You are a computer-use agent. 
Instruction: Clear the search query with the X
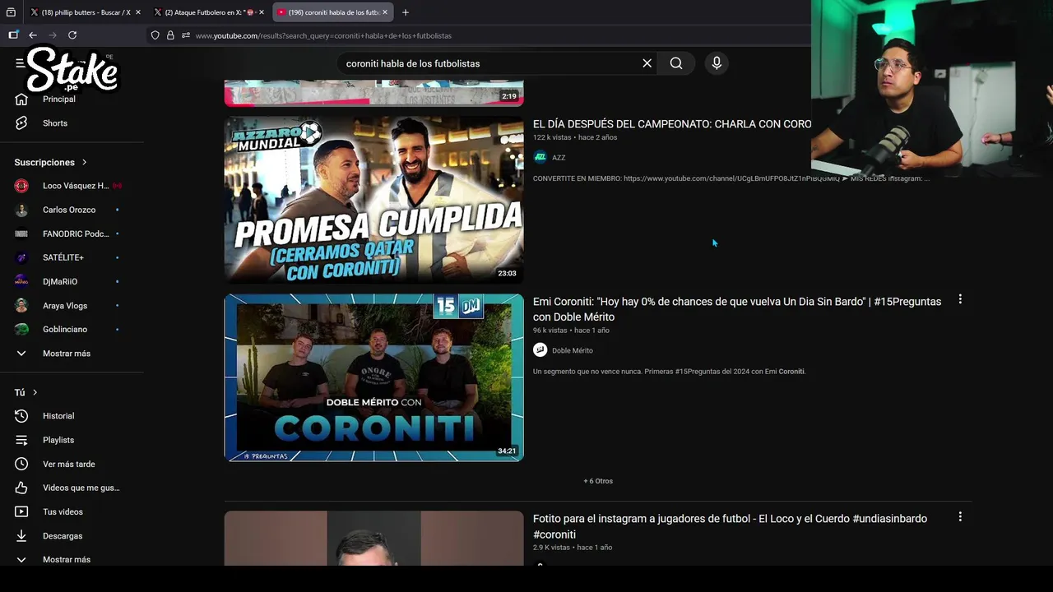coord(647,63)
